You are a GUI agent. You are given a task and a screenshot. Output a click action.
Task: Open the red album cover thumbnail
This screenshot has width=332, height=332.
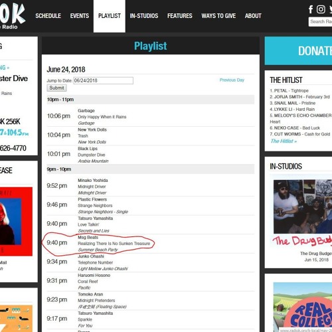coord(16,222)
